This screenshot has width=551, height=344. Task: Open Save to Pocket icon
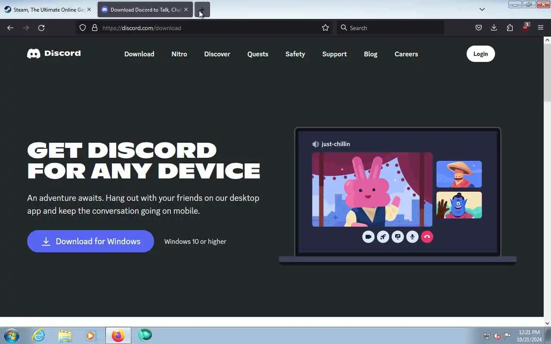(x=479, y=28)
